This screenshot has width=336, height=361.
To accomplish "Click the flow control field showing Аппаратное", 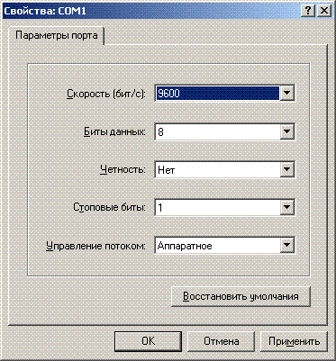I will [218, 246].
